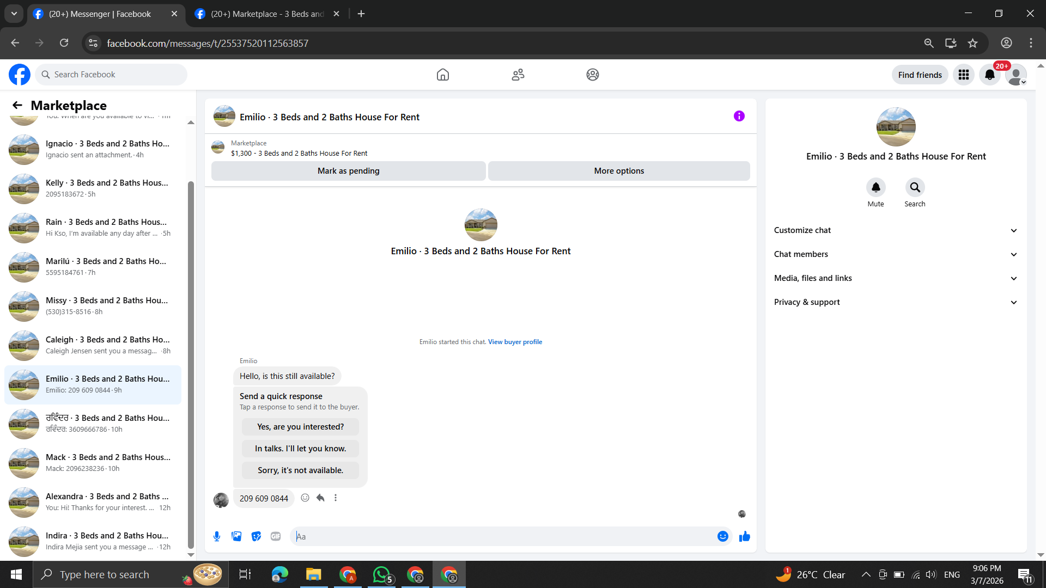The image size is (1046, 588).
Task: Mute this Emilio conversation
Action: tap(876, 187)
